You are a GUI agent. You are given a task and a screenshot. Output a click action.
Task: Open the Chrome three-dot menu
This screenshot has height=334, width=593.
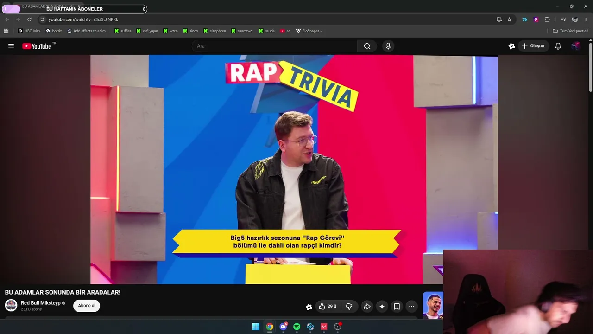tap(586, 19)
